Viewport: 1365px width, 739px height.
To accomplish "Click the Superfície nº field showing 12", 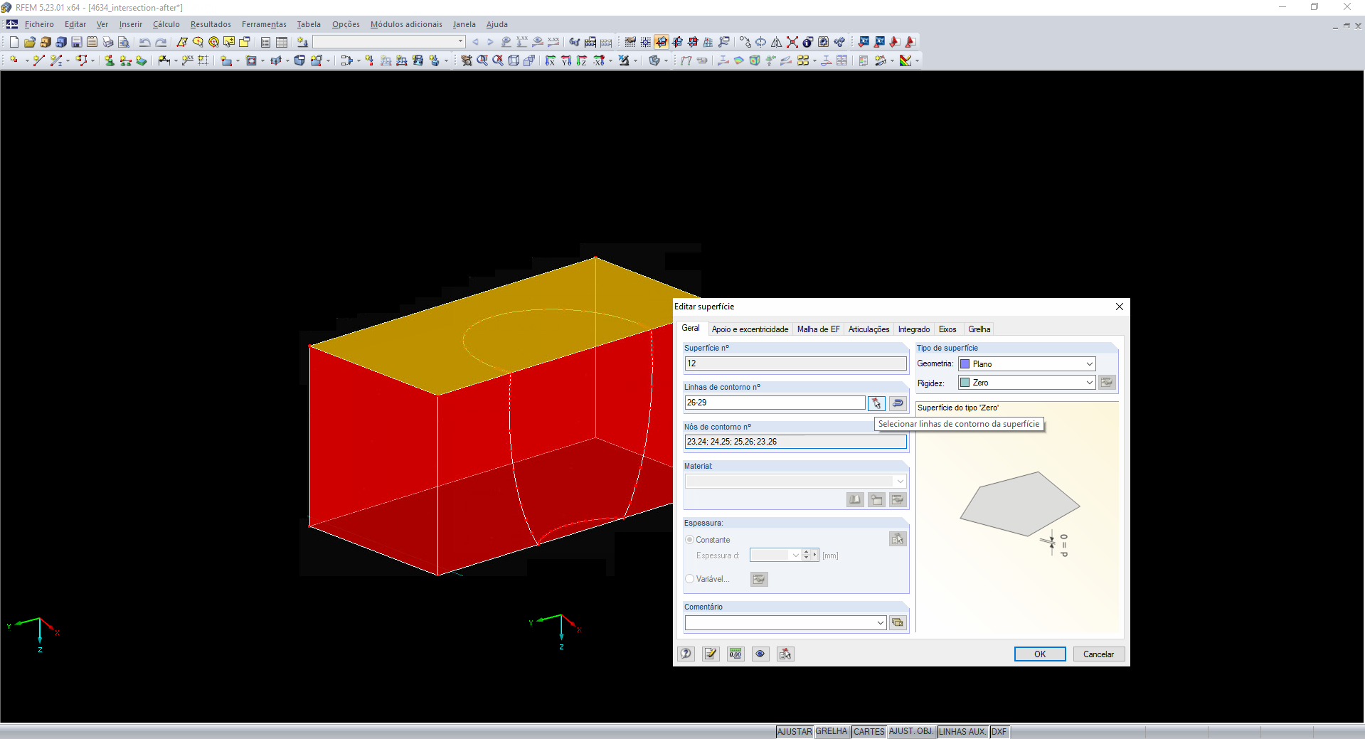I will (x=795, y=363).
